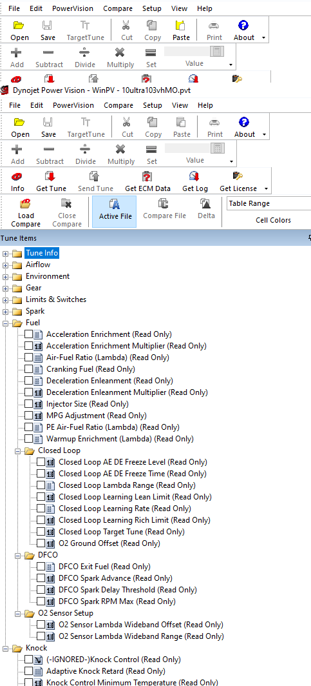Select PE Air-Fuel Ratio (Lambda) item
The width and height of the screenshot is (311, 686).
[x=113, y=427]
